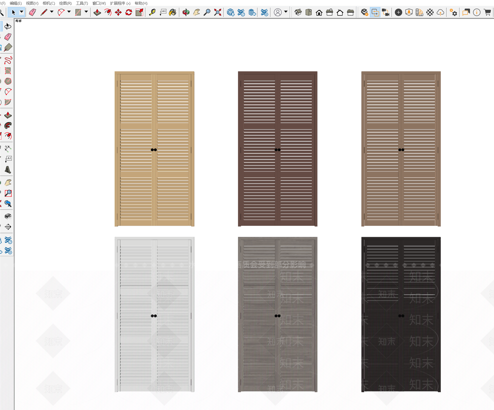494x410 pixels.
Task: Open the 编辑(E) menu
Action: click(x=16, y=3)
